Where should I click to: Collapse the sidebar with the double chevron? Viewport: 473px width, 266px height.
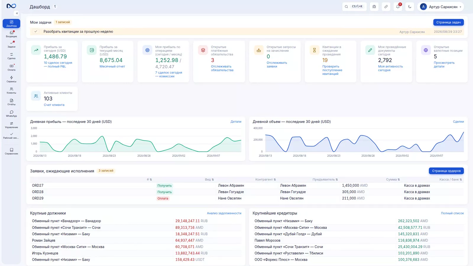click(x=17, y=13)
